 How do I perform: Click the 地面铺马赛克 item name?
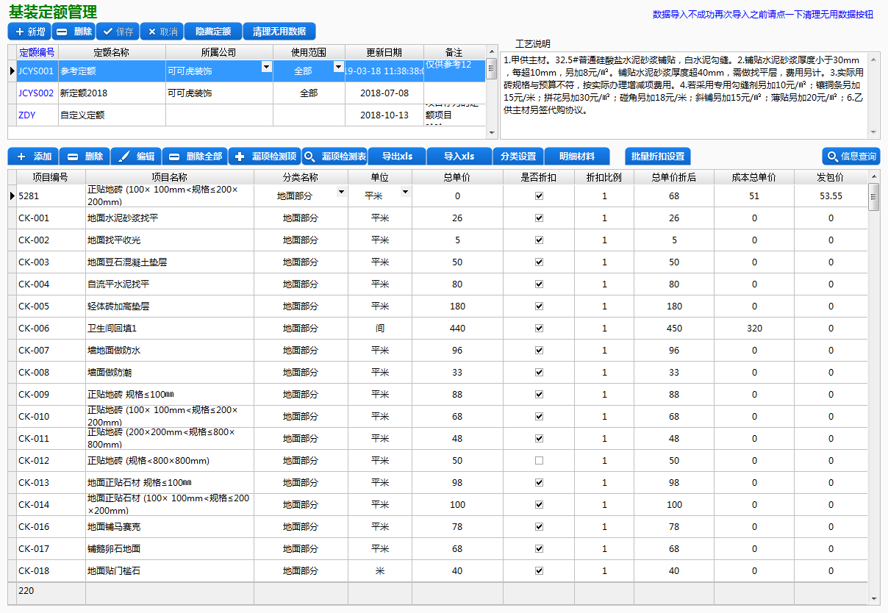tap(114, 527)
